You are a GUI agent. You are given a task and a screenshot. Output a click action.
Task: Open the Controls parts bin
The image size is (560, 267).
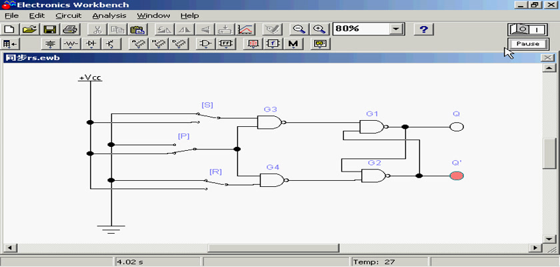272,44
